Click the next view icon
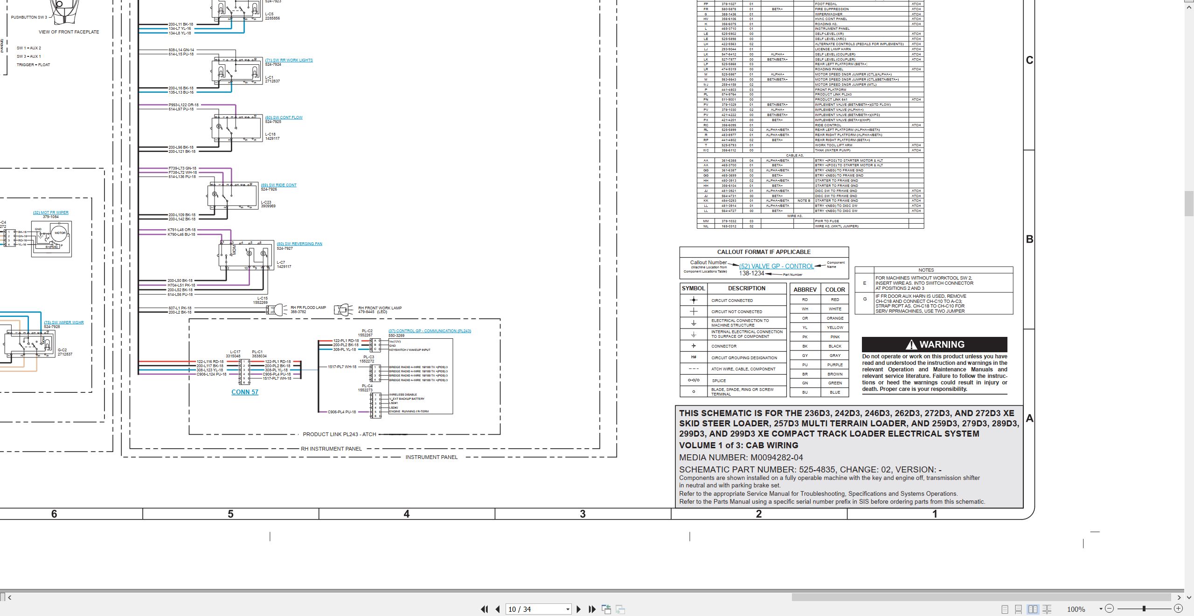 pos(620,609)
